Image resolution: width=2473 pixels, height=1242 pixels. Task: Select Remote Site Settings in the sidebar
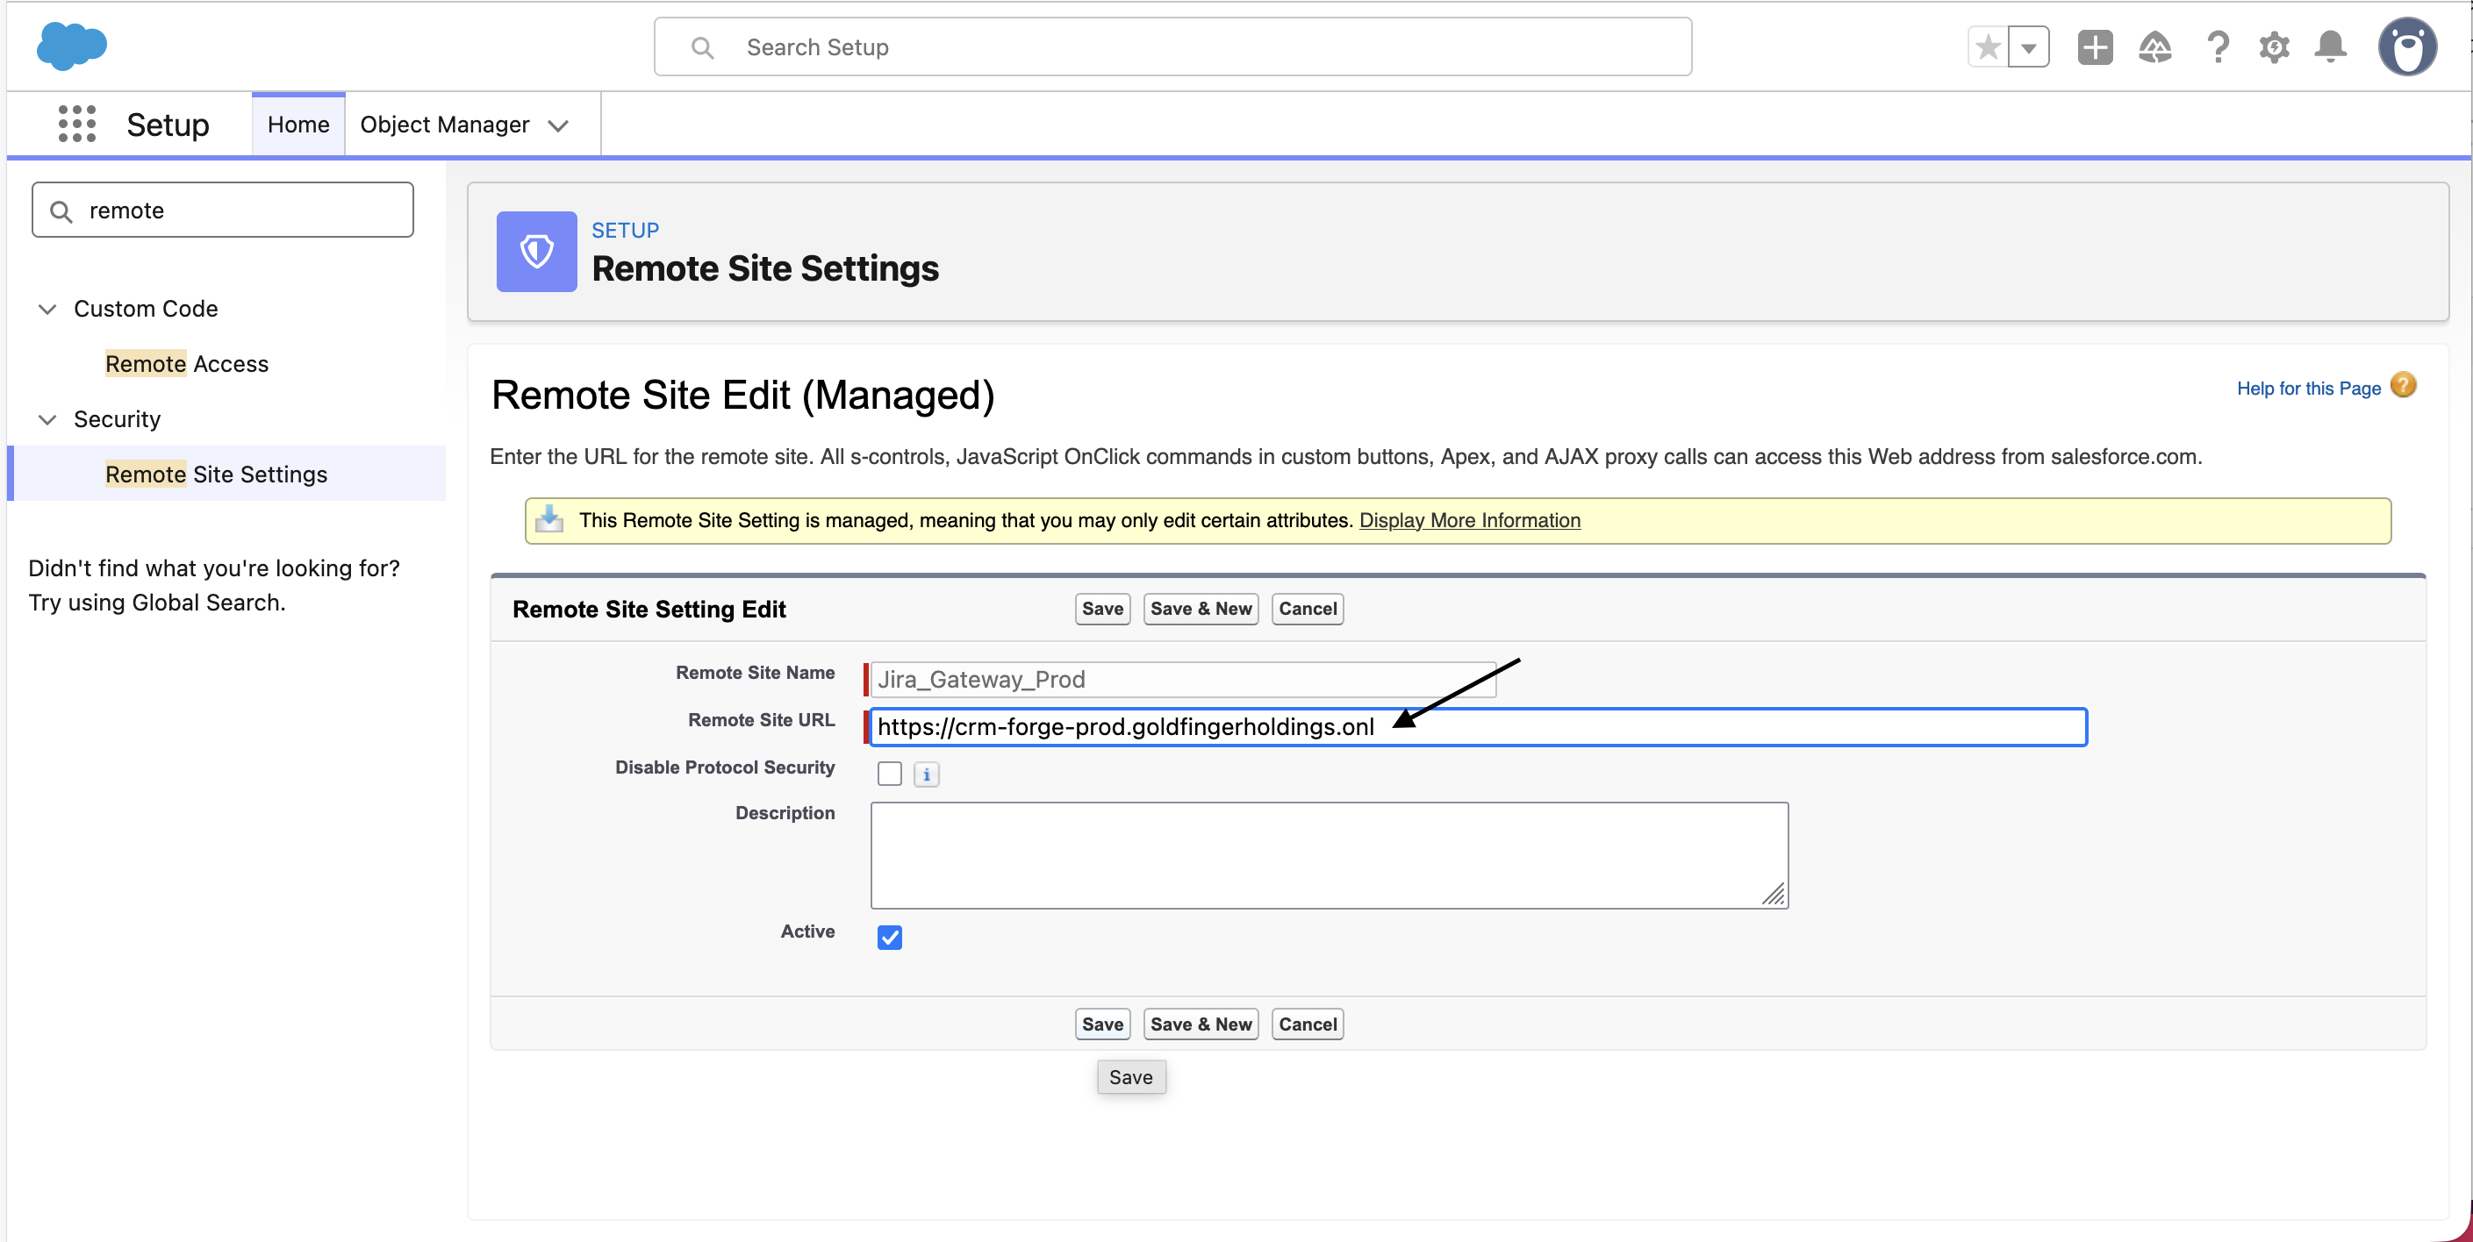[217, 475]
